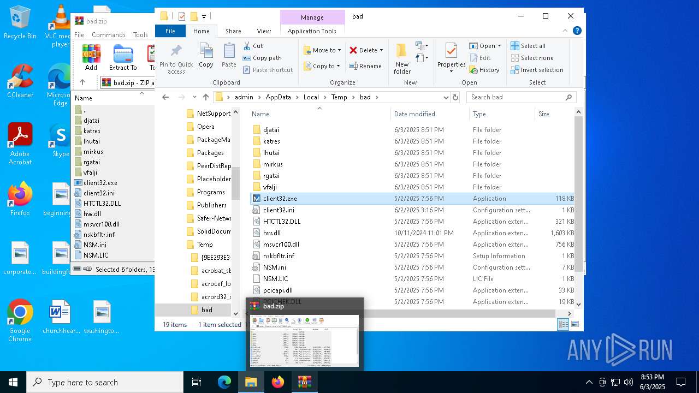Open Application Tools tab
Screen dimensions: 699x393
pyautogui.click(x=312, y=31)
